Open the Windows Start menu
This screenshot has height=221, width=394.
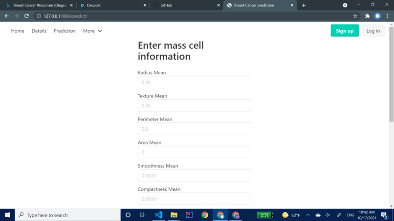click(7, 215)
